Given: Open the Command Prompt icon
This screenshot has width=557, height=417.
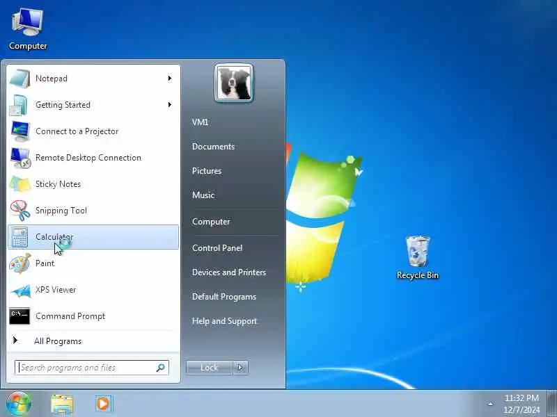Looking at the screenshot, I should point(19,316).
